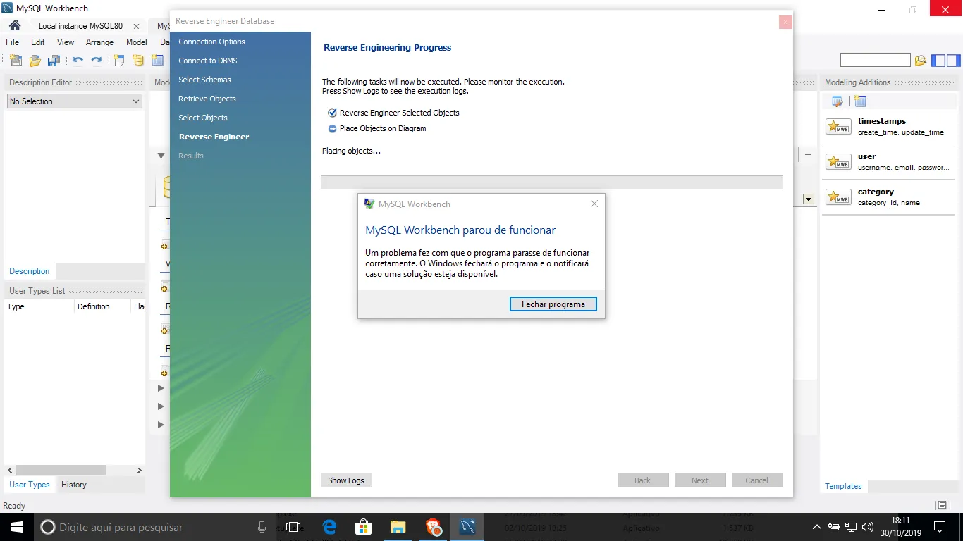Click the edit template icon in Modeling Additions
Screen dimensions: 963x541
click(x=838, y=101)
